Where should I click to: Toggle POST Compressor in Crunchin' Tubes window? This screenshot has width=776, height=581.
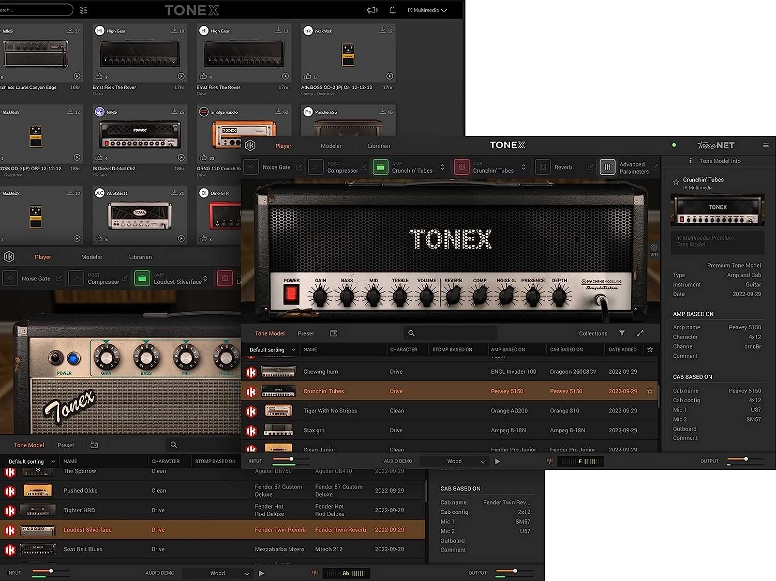pyautogui.click(x=316, y=167)
